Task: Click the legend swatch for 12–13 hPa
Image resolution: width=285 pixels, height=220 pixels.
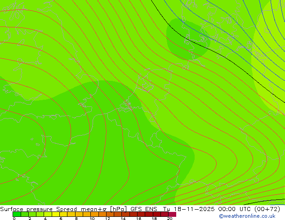Action: pyautogui.click(x=110, y=214)
